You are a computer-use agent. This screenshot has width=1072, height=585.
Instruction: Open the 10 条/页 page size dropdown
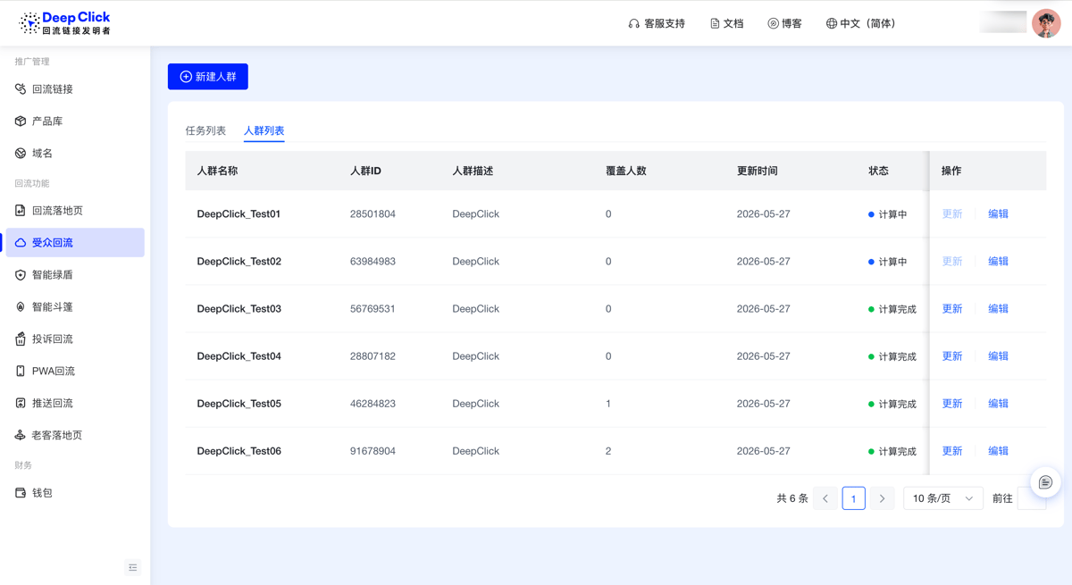point(943,498)
